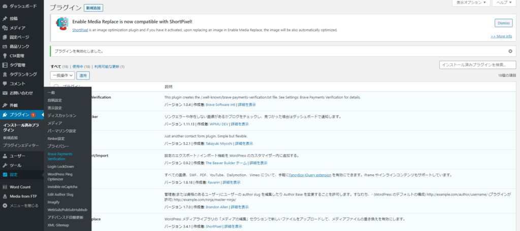Click the ユーザー person icon
The height and width of the screenshot is (231, 520).
tap(5, 156)
